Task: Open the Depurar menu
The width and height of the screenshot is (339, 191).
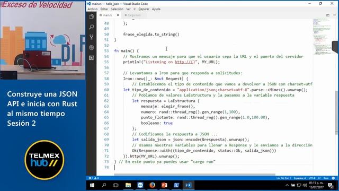Action: pos(144,9)
